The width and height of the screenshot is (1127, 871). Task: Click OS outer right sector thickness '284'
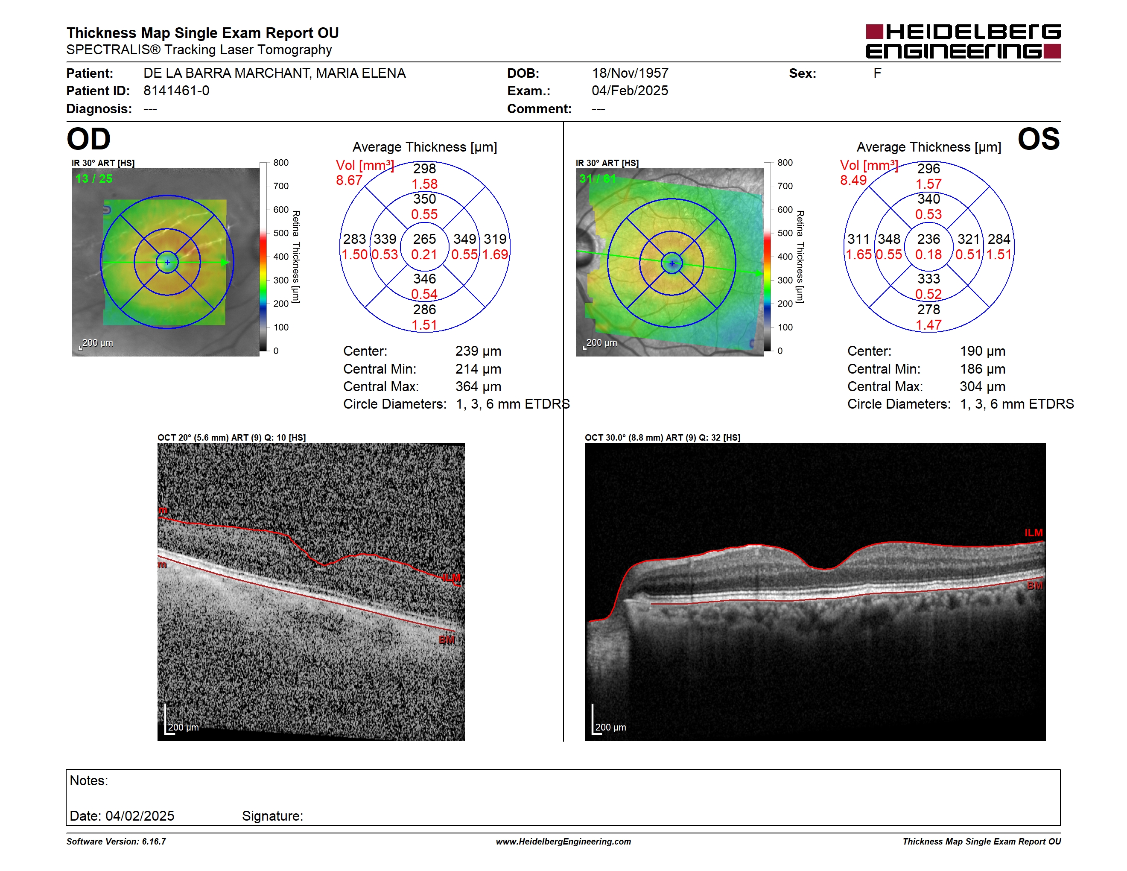999,240
